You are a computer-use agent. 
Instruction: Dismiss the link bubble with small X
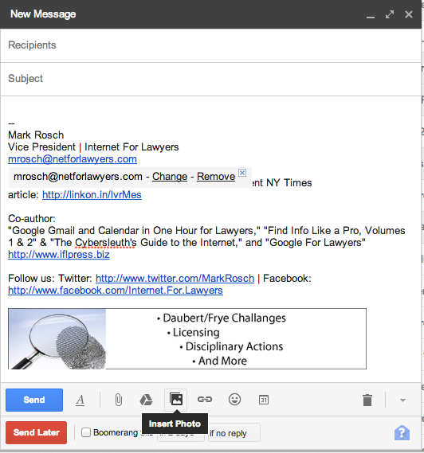(242, 173)
